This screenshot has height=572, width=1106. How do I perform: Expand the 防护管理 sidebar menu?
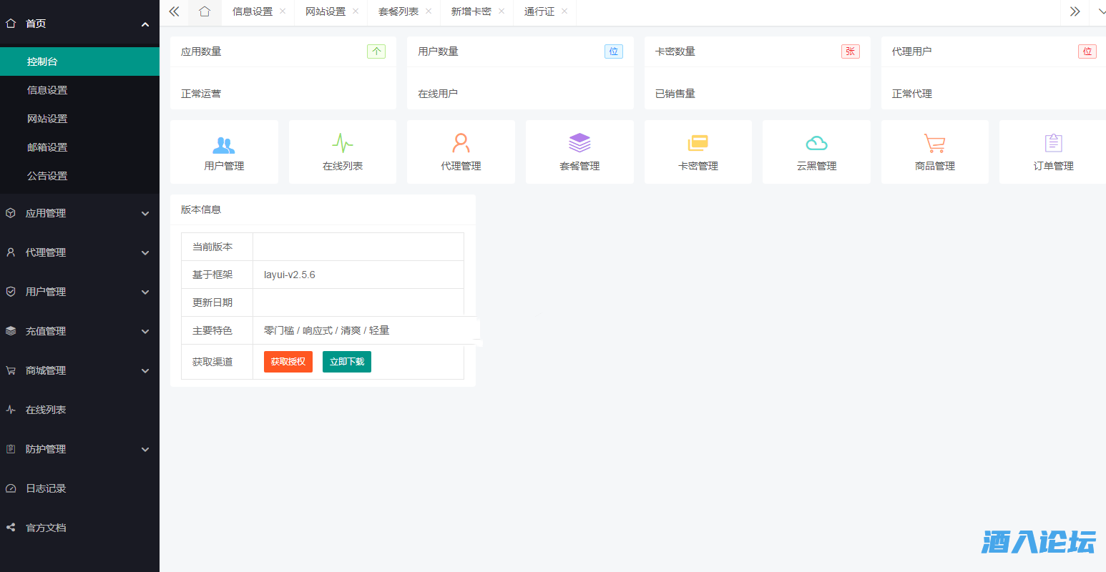79,449
